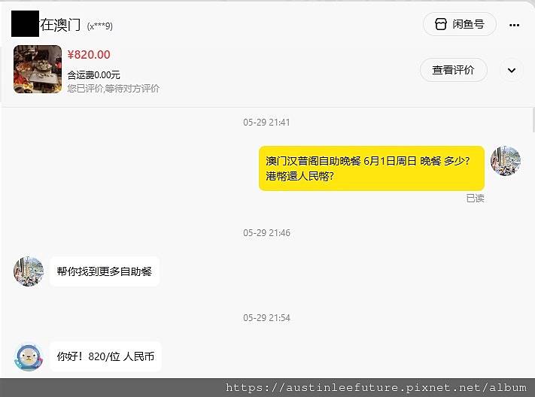Click 查看评价 to view reviews
The image size is (535, 397).
point(454,70)
